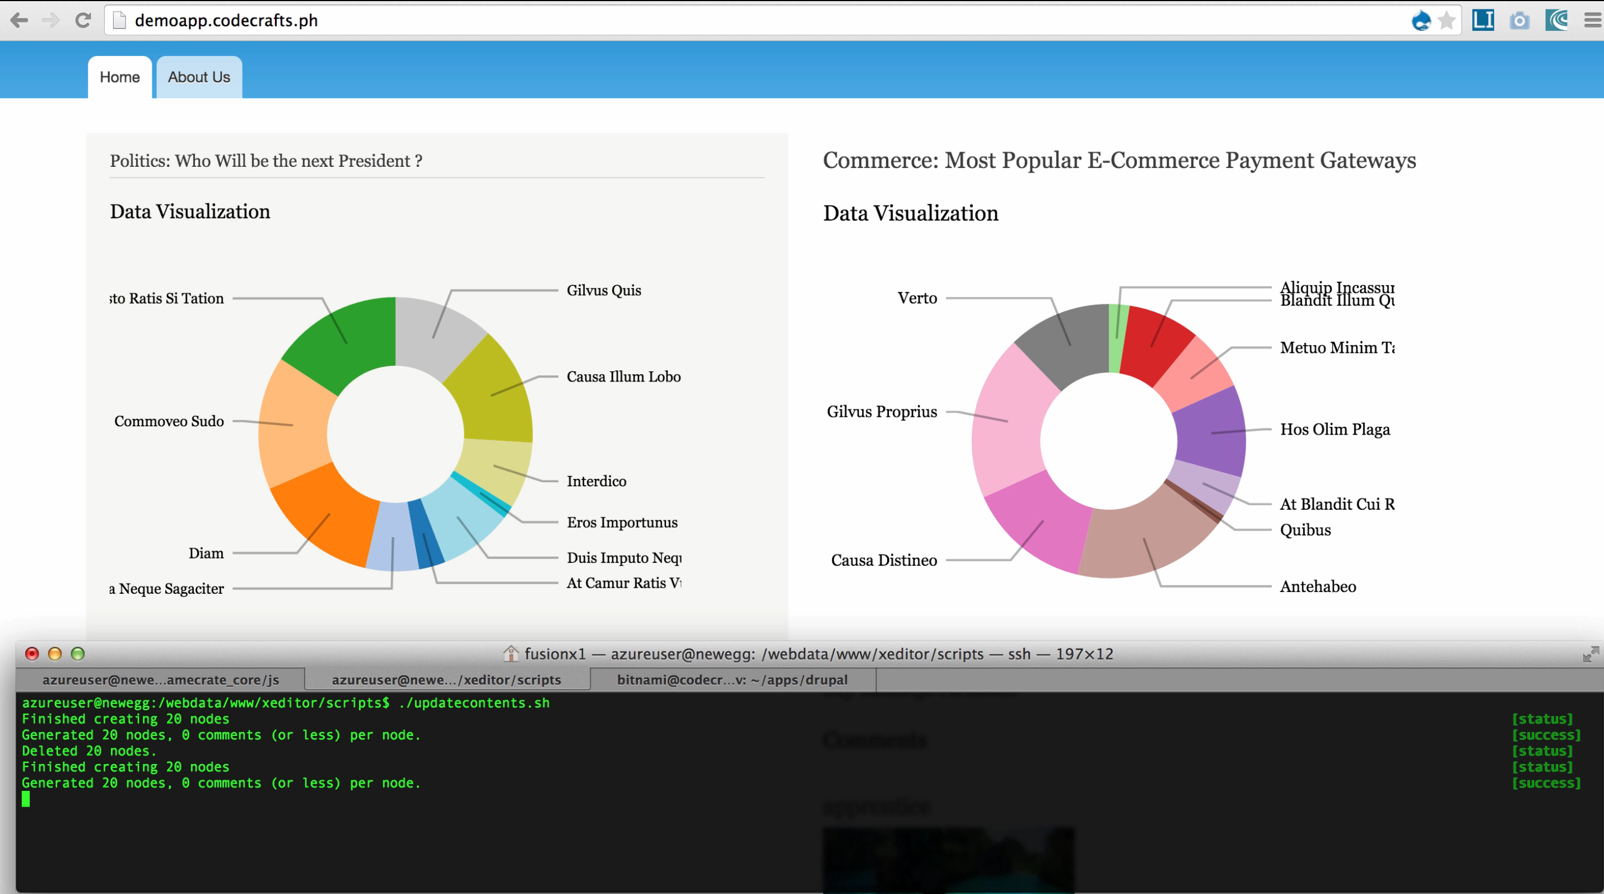This screenshot has height=894, width=1604.
Task: Toggle terminal fullscreen with the arrows icon
Action: tap(1591, 654)
